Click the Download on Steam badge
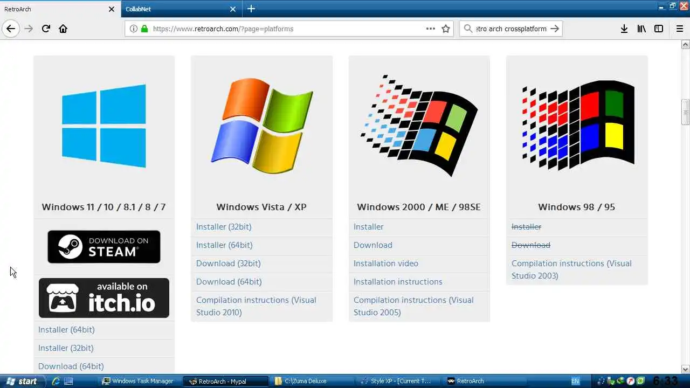690x388 pixels. tap(104, 247)
